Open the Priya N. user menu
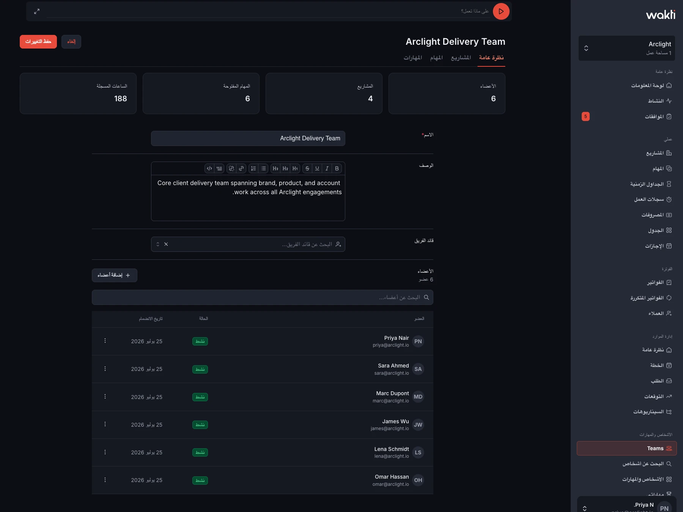This screenshot has width=683, height=512. click(627, 504)
